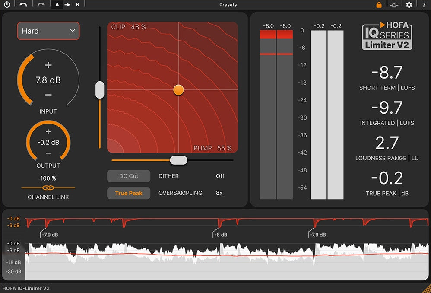Viewport: 431px width, 293px height.
Task: Toggle Channel Link on
Action: [x=48, y=188]
